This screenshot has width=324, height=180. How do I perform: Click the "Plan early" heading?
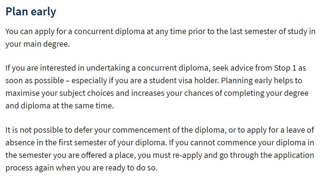coord(31,12)
